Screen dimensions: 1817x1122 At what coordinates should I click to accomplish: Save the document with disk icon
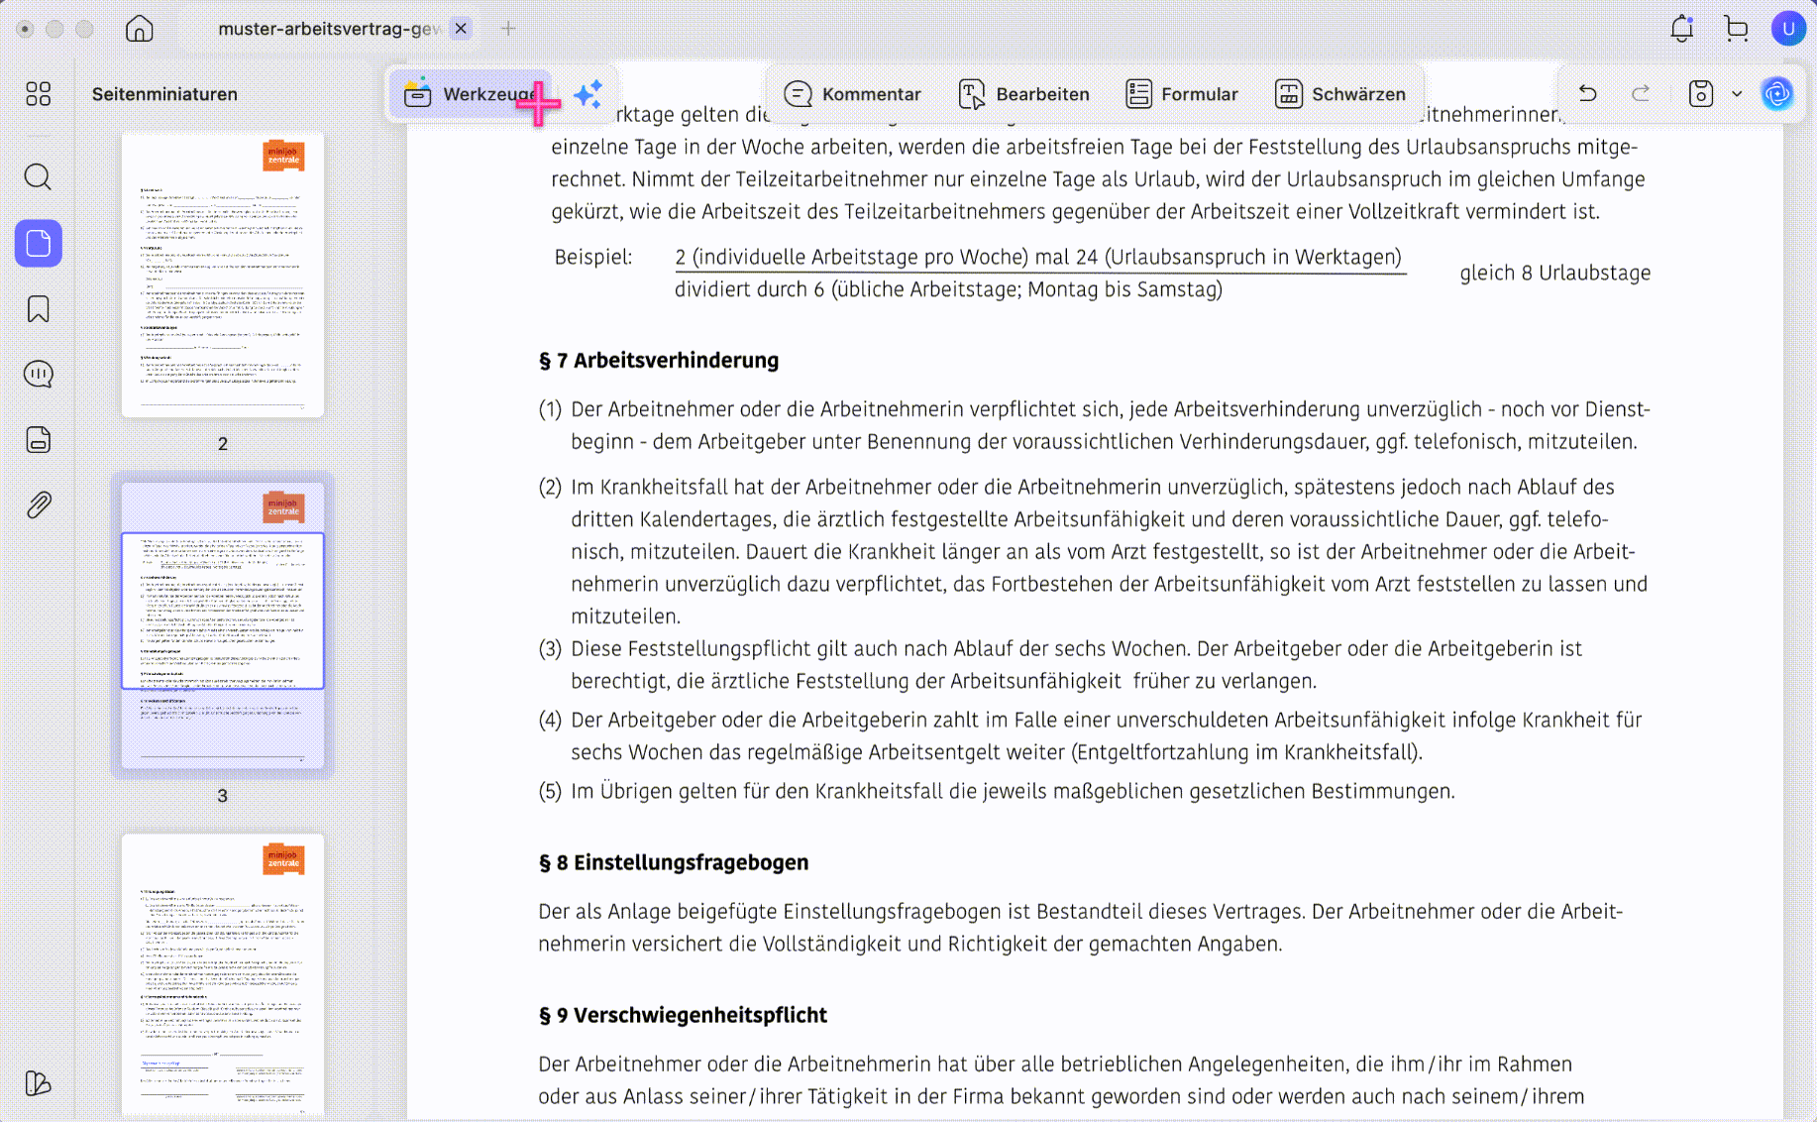pyautogui.click(x=1701, y=94)
